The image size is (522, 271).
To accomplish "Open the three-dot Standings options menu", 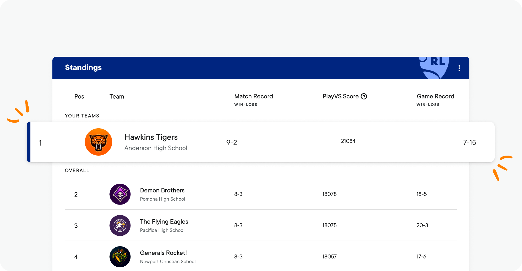I will point(459,68).
